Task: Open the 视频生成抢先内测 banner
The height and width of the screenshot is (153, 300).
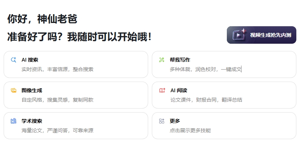Action: 261,35
